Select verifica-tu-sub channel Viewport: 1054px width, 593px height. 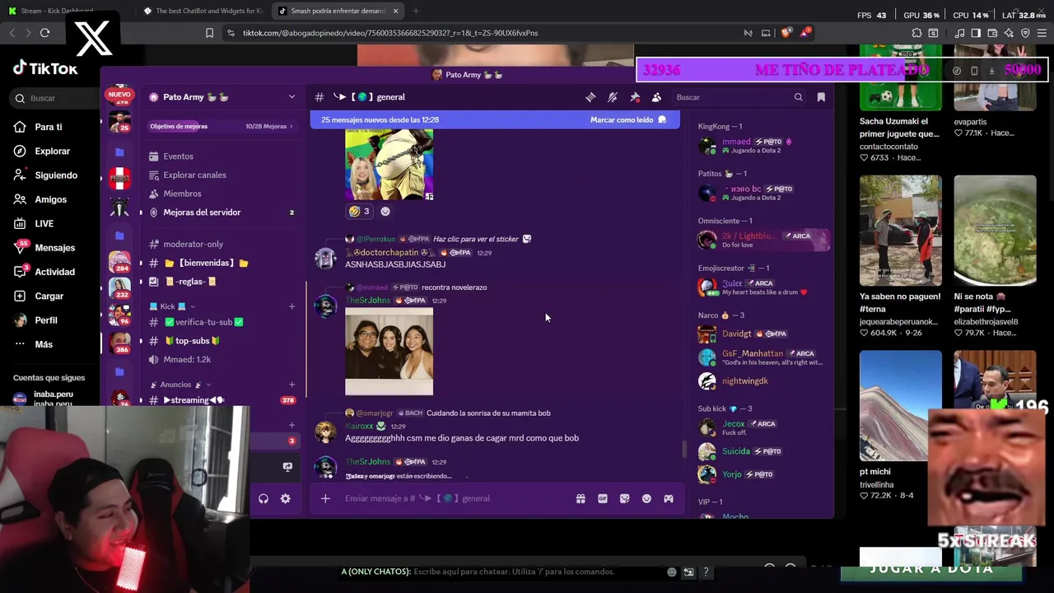tap(203, 322)
